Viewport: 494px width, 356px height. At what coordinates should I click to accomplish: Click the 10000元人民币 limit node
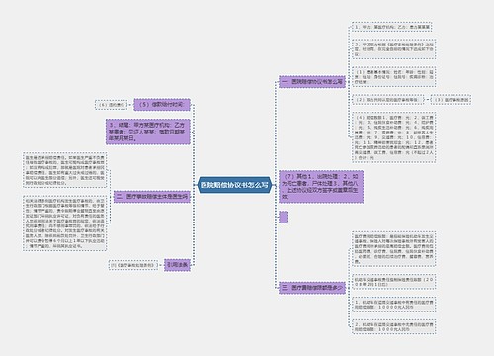click(394, 305)
